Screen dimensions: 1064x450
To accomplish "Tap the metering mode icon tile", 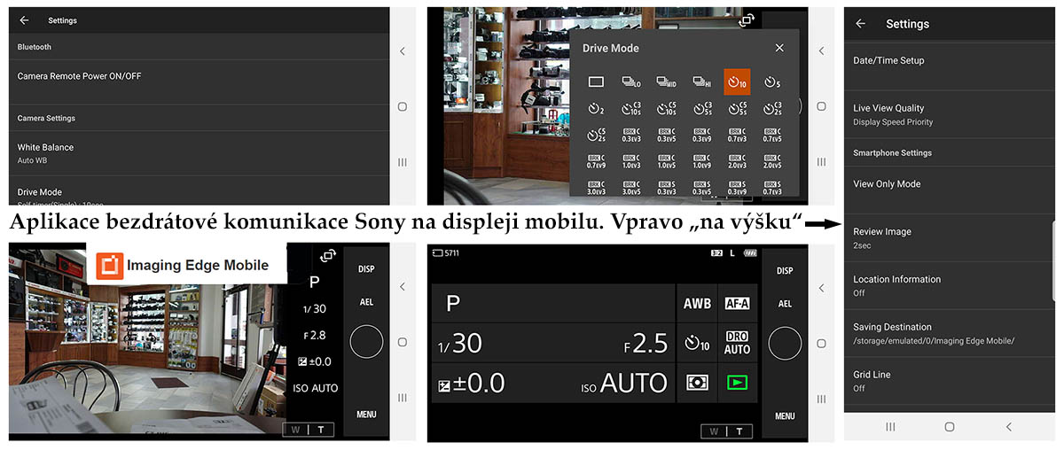I will [697, 383].
